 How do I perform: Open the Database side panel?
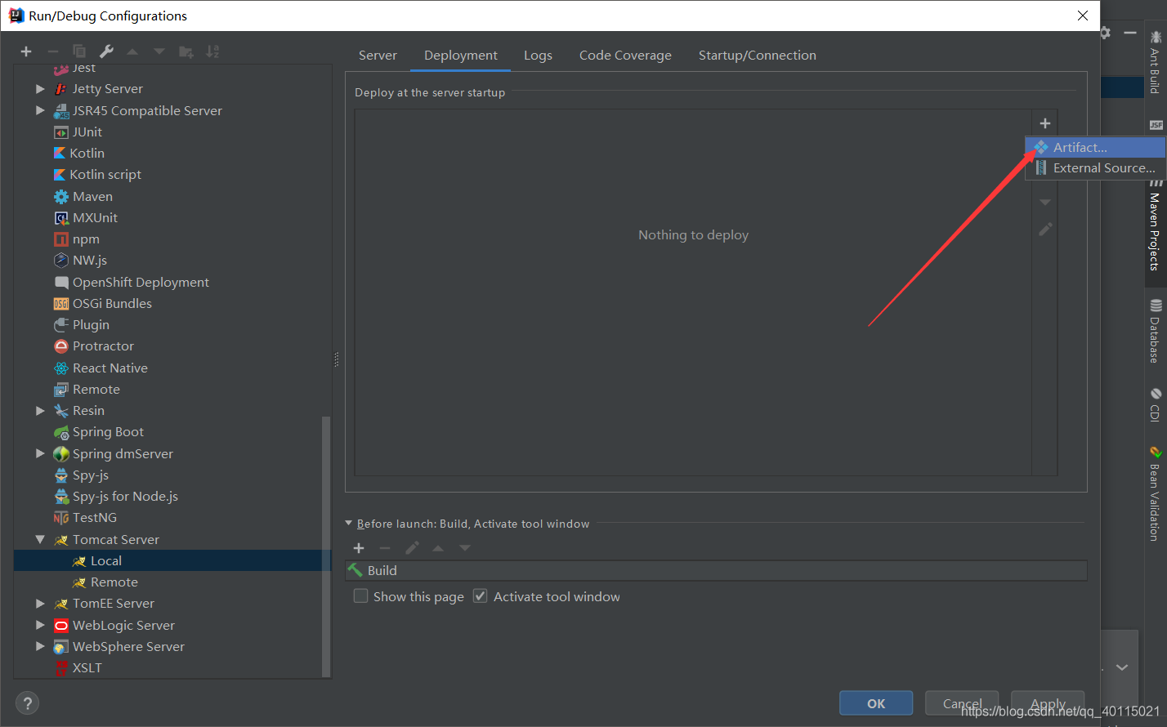(x=1155, y=332)
